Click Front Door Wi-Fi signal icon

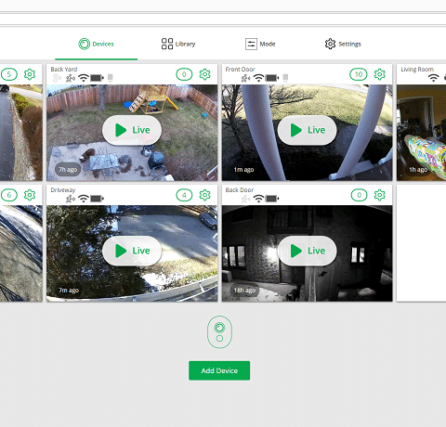click(x=258, y=78)
